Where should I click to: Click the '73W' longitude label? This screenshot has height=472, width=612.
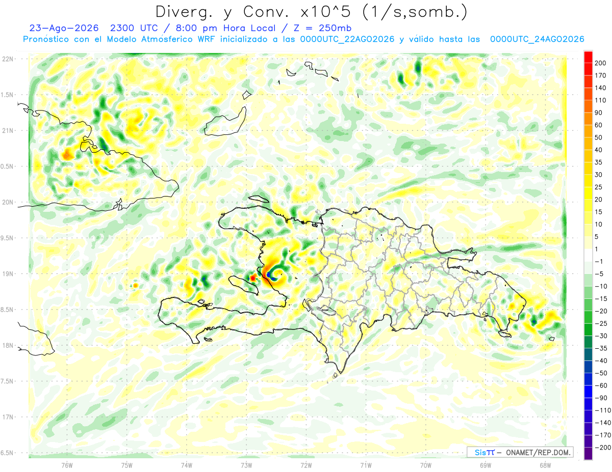click(246, 465)
